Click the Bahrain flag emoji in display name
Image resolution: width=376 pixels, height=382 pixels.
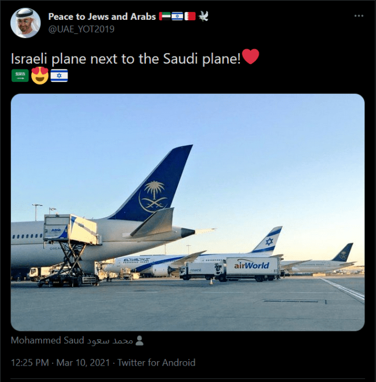pos(189,16)
